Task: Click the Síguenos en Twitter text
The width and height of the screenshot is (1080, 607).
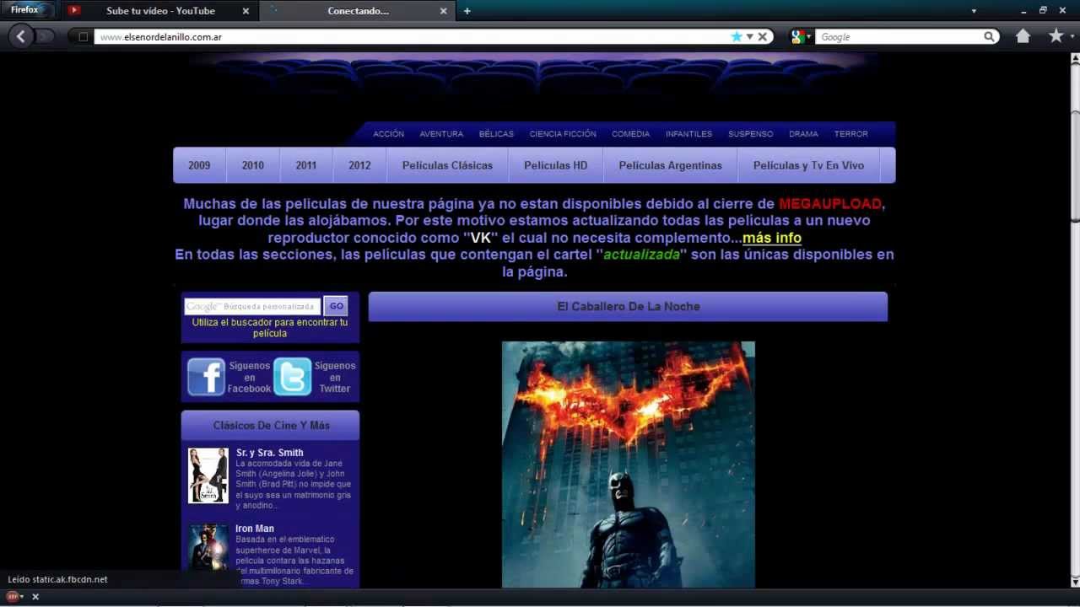Action: pyautogui.click(x=335, y=377)
